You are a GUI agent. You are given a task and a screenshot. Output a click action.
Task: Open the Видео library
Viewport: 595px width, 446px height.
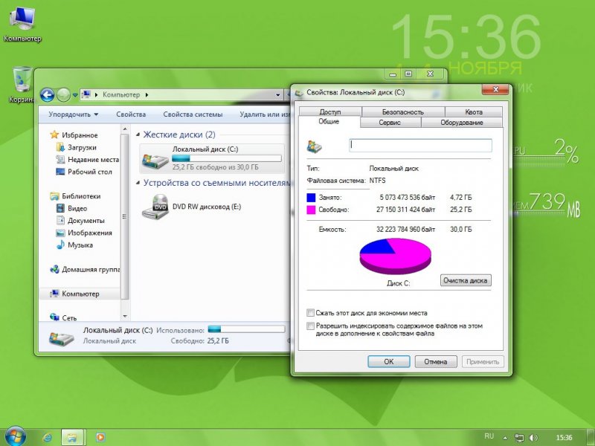pos(71,208)
